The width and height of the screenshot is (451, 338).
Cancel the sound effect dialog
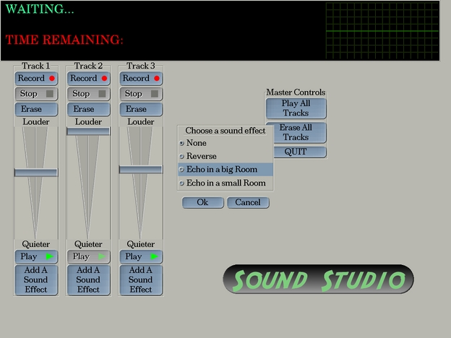pos(248,202)
